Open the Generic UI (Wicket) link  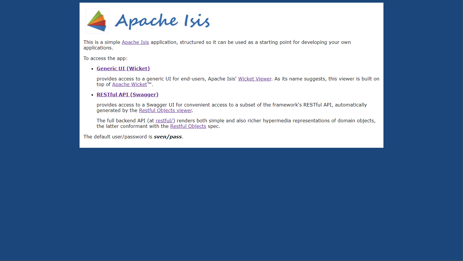click(123, 68)
